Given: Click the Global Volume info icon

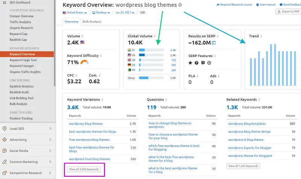Looking at the screenshot, I should point(155,36).
